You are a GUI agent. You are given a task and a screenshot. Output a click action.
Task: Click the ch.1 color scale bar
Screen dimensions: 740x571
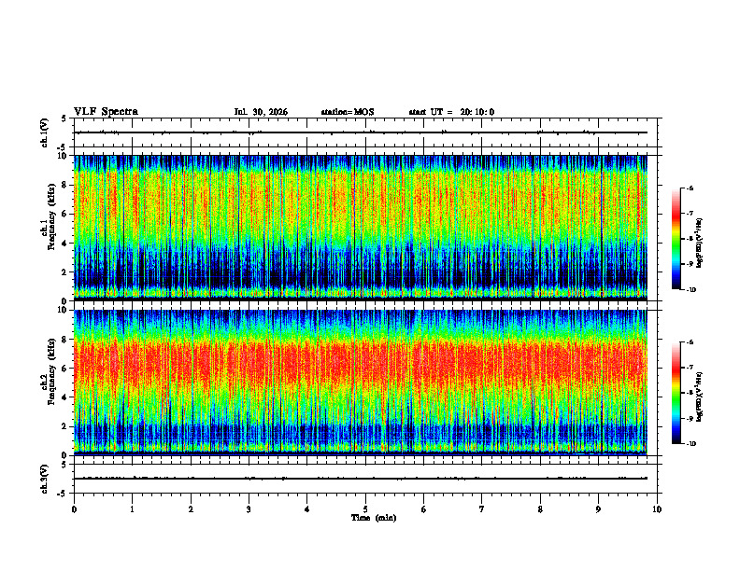[x=676, y=239]
